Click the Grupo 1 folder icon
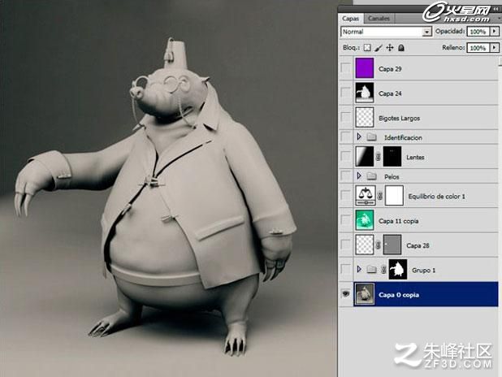This screenshot has width=502, height=377. point(371,270)
